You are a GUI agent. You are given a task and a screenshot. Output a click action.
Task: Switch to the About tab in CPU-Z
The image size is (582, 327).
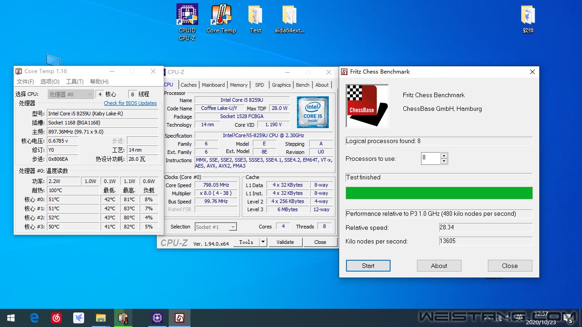[322, 85]
